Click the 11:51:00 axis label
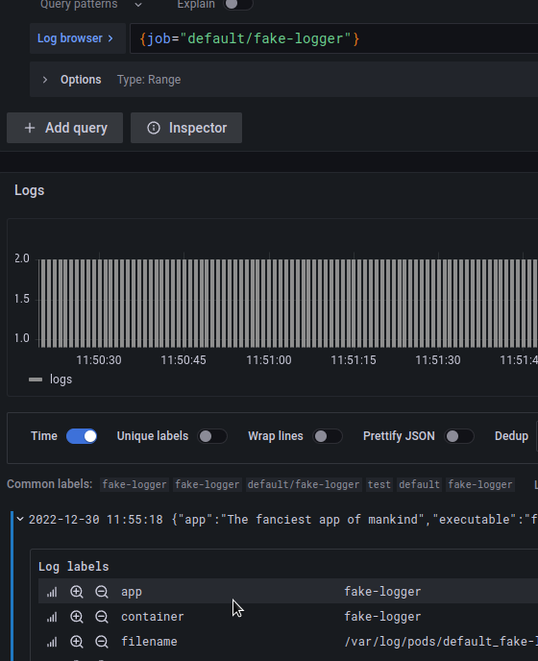This screenshot has height=661, width=538. pyautogui.click(x=269, y=360)
